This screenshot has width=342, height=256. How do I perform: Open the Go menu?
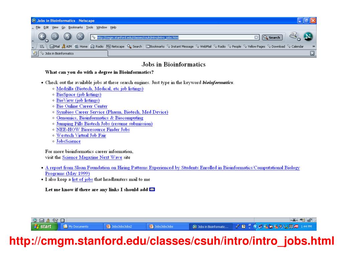63,27
